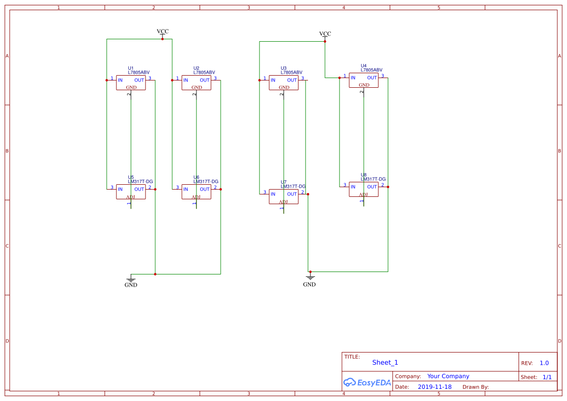
Task: Click the OUT pin label on U4
Action: click(372, 78)
